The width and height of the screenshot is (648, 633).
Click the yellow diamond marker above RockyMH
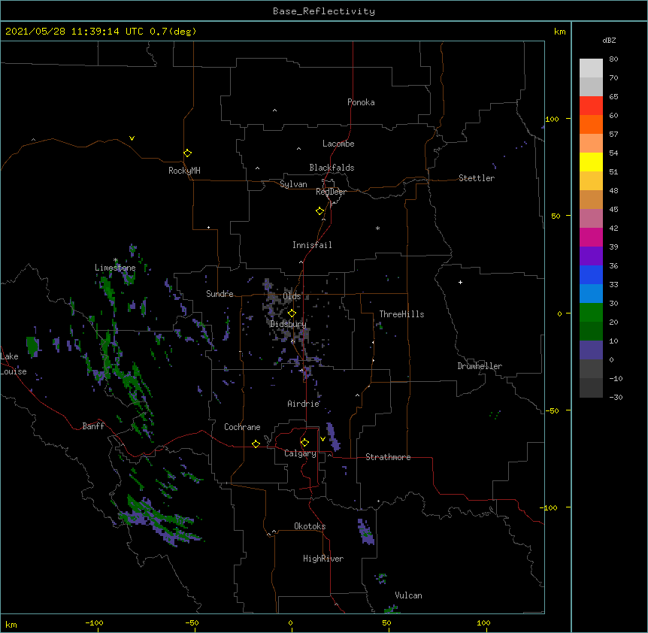point(187,153)
